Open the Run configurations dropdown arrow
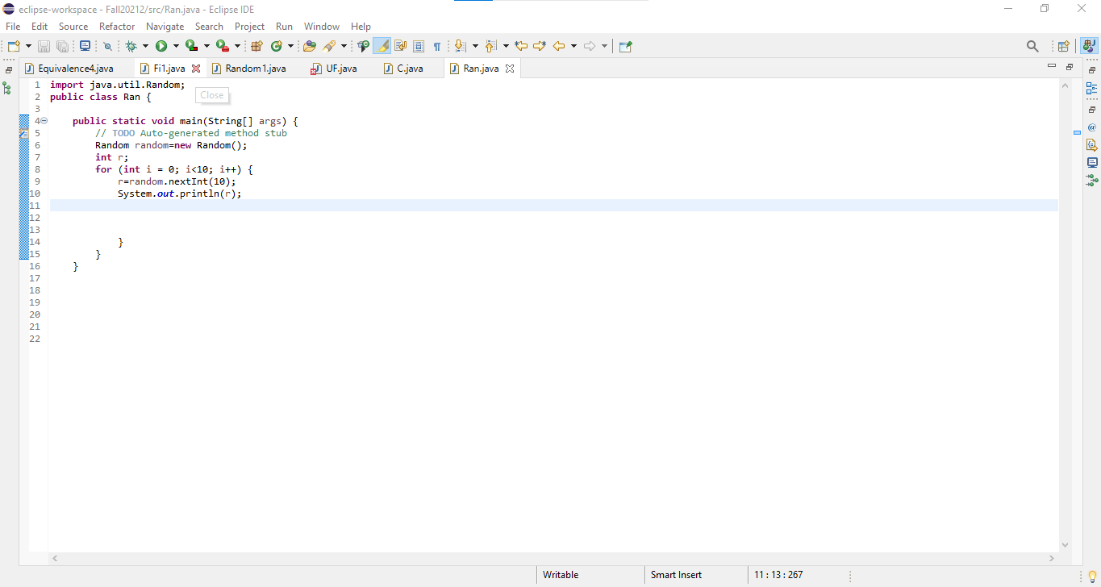This screenshot has height=587, width=1101. (176, 46)
